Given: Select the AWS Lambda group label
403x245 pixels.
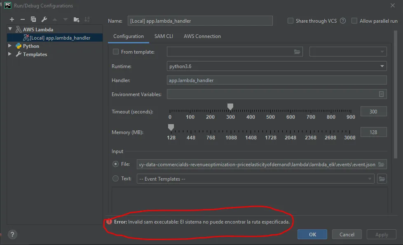Looking at the screenshot, I should tap(38, 30).
